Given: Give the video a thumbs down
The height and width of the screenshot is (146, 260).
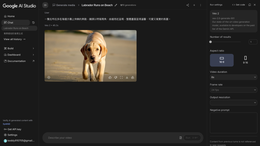Looking at the screenshot, I should 116,78.
